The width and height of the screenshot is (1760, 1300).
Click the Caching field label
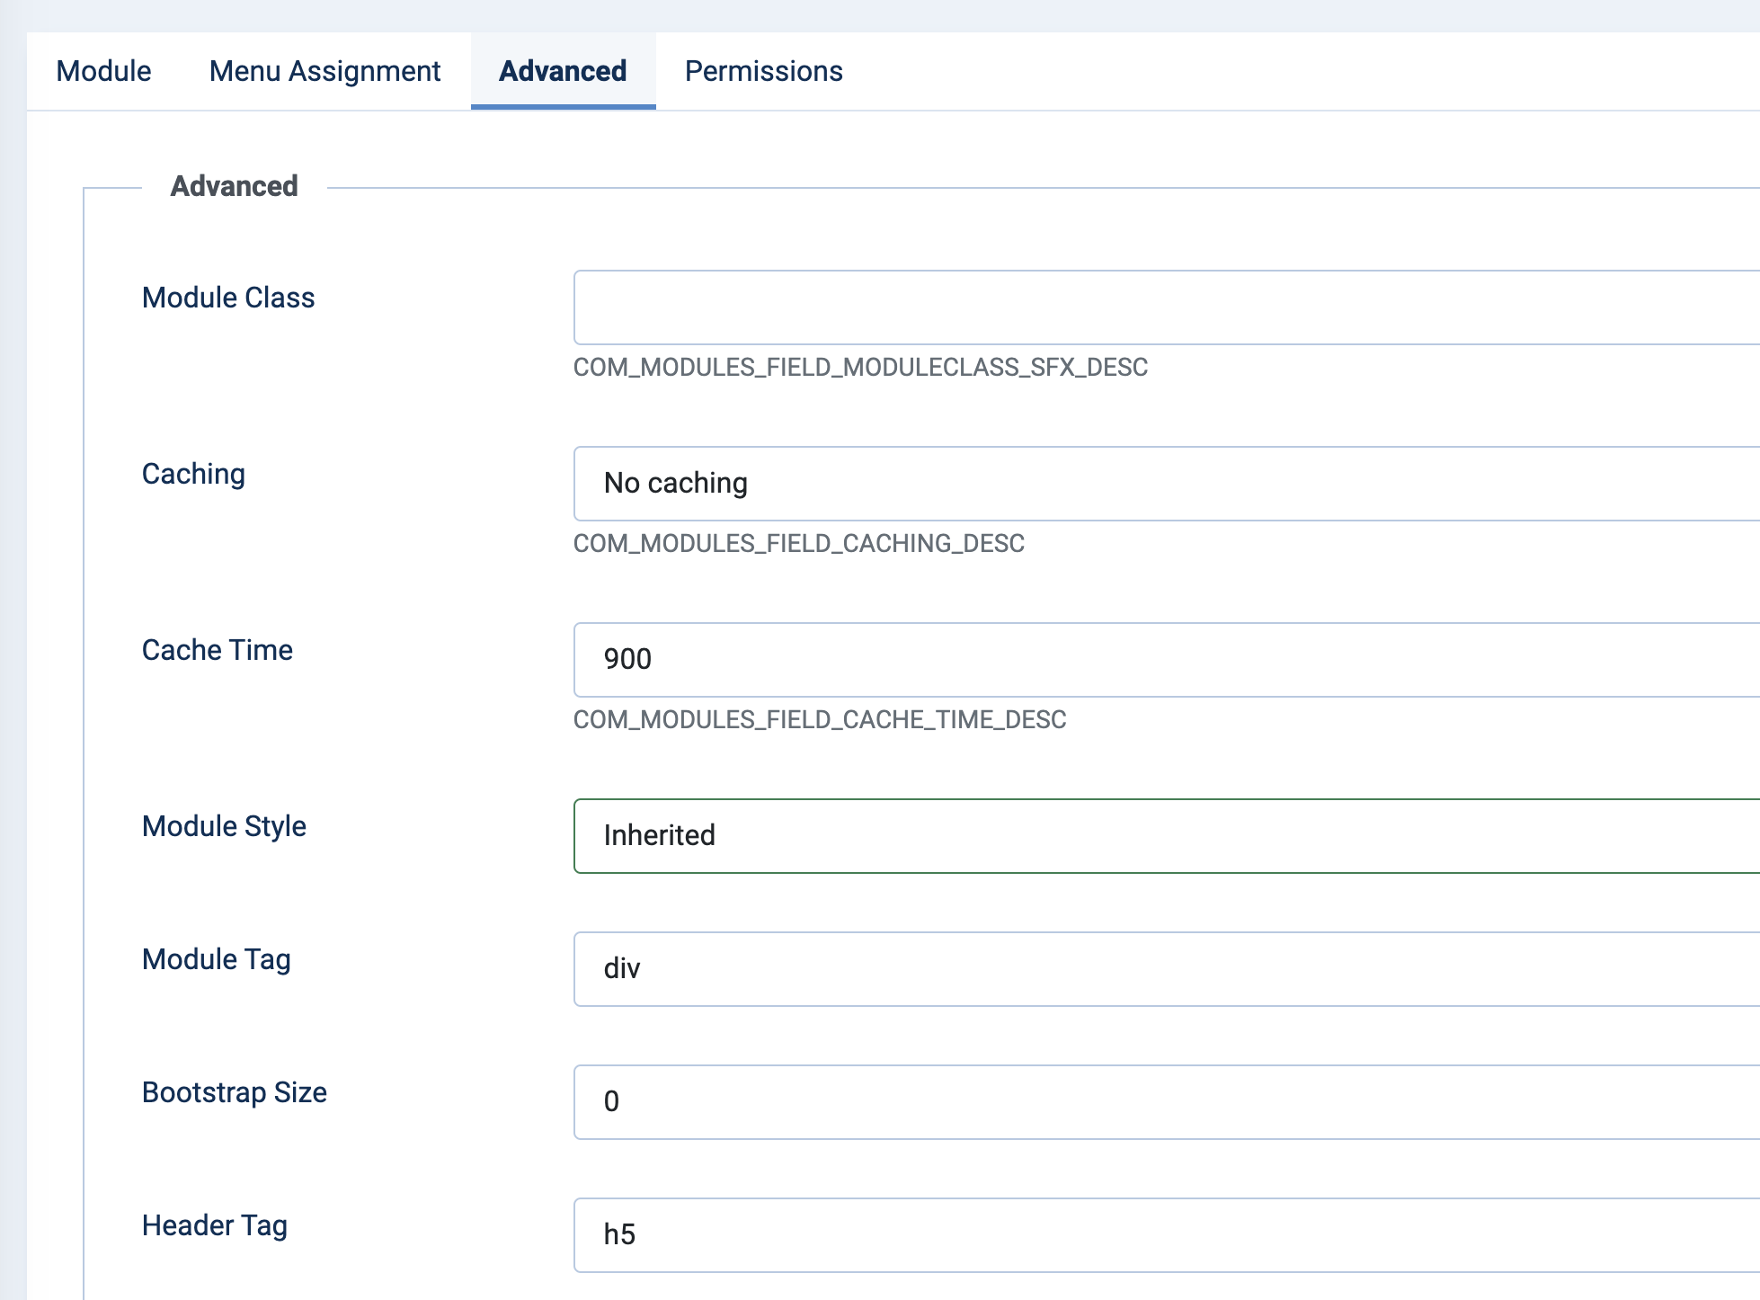(x=193, y=474)
